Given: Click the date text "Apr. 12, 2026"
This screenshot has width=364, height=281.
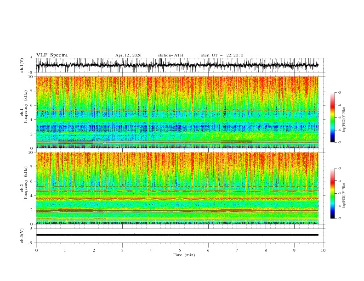Looking at the screenshot, I should (x=128, y=55).
